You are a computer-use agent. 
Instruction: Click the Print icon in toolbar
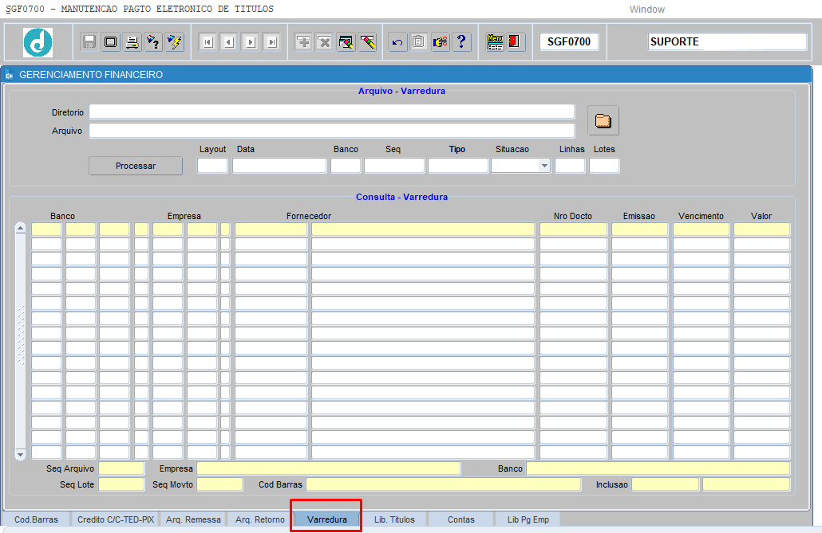click(132, 42)
